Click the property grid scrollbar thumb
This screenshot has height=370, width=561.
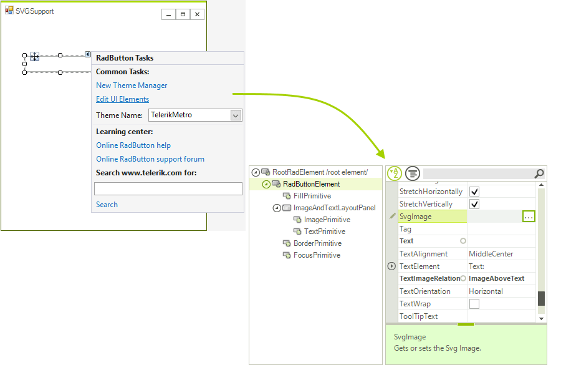point(541,298)
